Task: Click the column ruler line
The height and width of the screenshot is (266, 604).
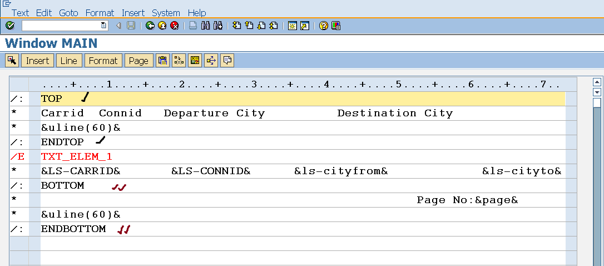Action: [x=303, y=84]
